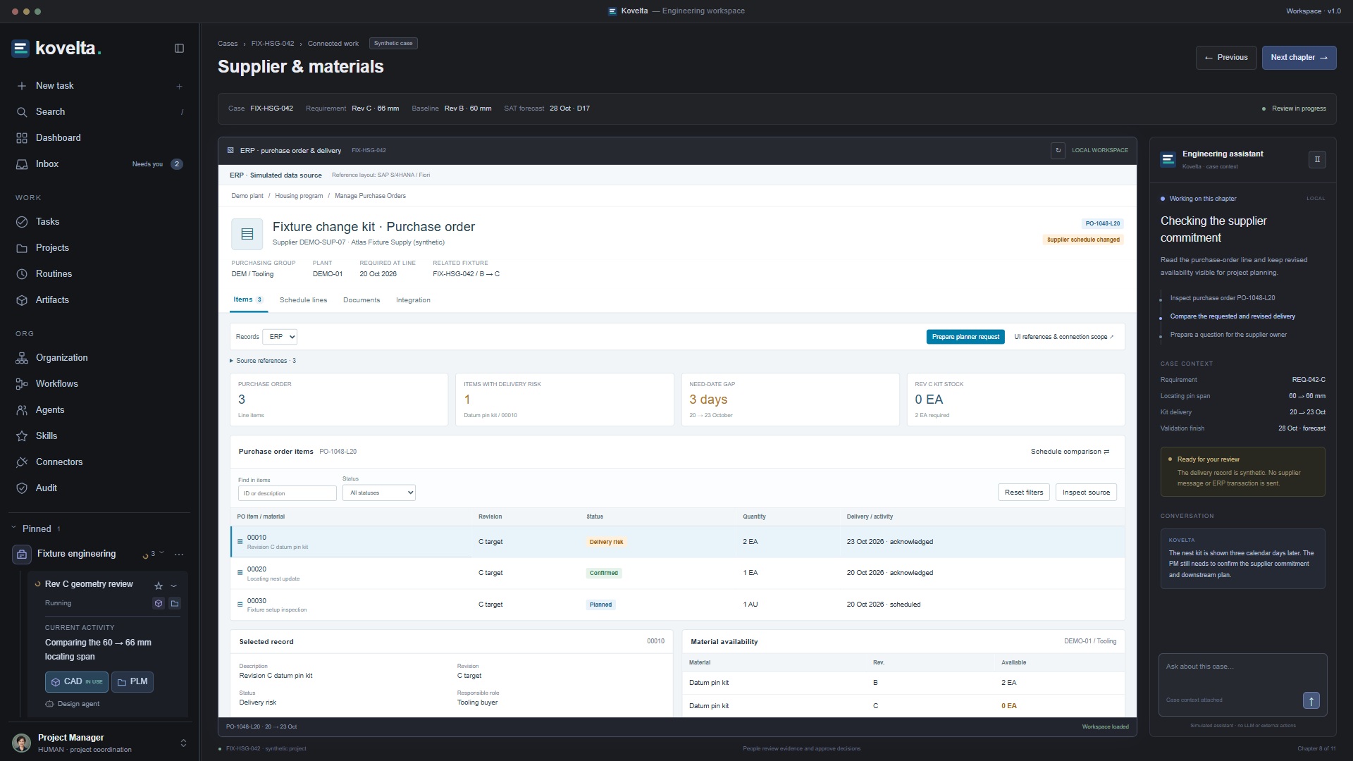Viewport: 1353px width, 761px height.
Task: Expand Source references section
Action: point(263,361)
